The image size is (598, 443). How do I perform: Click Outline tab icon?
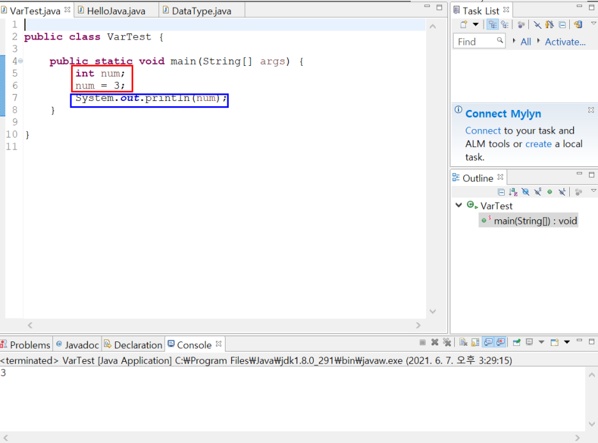point(456,178)
